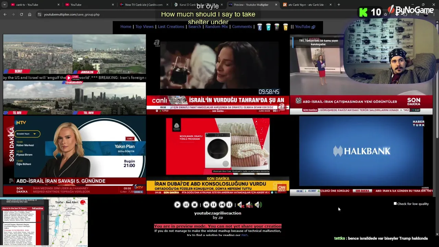Expand the Sıradaki Yayın dropdown on NTV
Image resolution: width=439 pixels, height=247 pixels.
point(27,134)
